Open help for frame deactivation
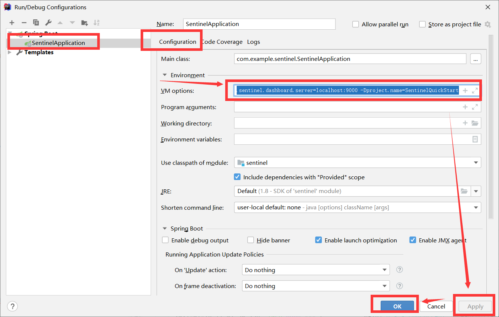The image size is (499, 317). pyautogui.click(x=400, y=286)
